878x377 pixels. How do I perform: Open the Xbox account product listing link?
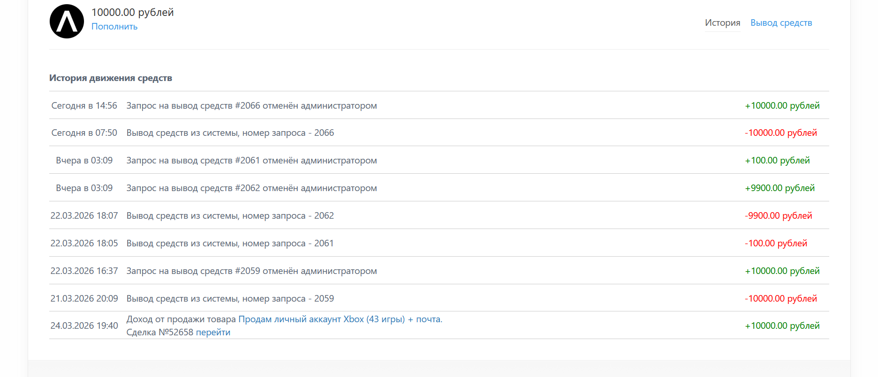click(340, 319)
